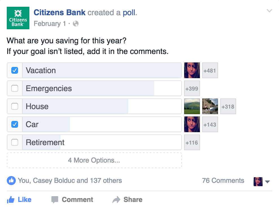This screenshot has width=279, height=207.
Task: Show the +481 Vacation voters
Action: 210,70
